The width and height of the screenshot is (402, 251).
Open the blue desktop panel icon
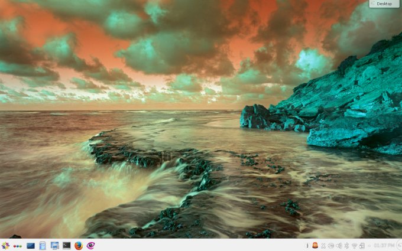(x=31, y=246)
